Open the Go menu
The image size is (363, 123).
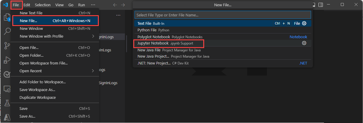click(x=71, y=5)
